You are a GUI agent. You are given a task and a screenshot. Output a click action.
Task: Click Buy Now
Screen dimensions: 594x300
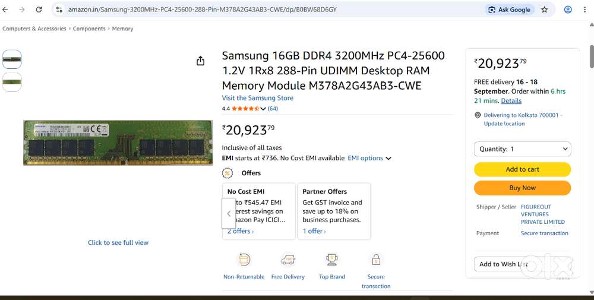tap(522, 188)
